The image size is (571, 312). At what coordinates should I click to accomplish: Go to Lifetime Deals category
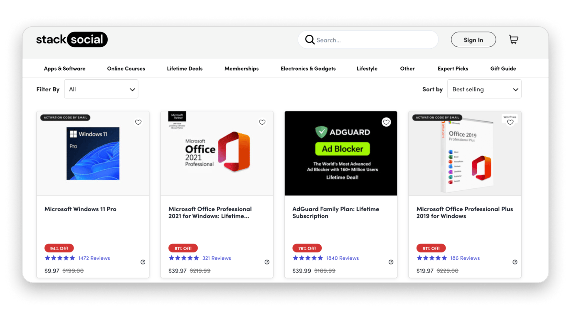point(184,69)
